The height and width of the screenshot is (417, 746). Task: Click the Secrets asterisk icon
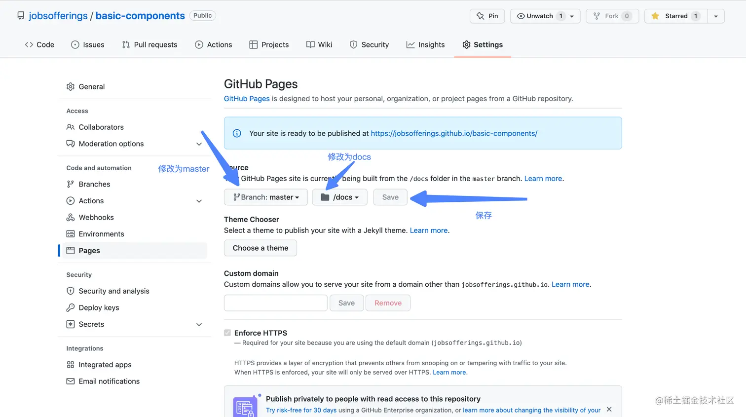pos(71,324)
